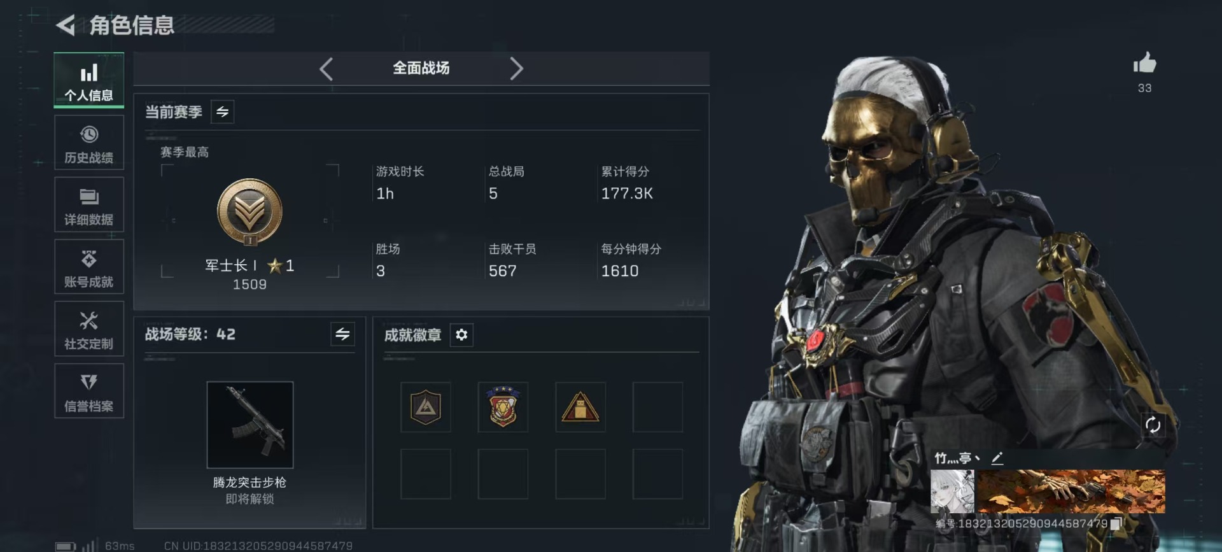The image size is (1222, 552).
Task: Switch to next game mode with right chevron
Action: tap(516, 69)
